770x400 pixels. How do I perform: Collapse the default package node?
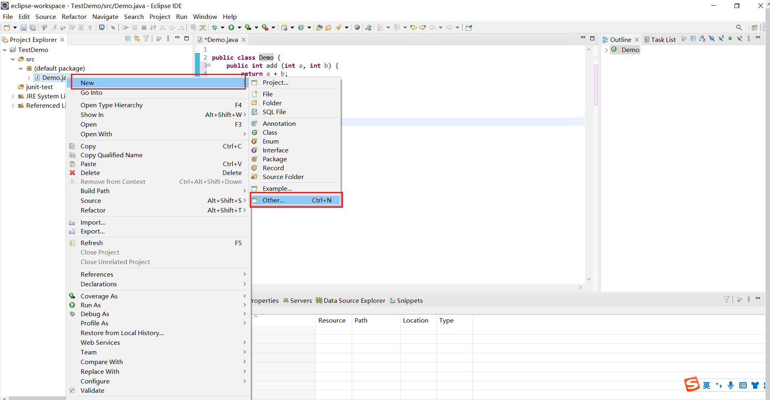(x=21, y=69)
